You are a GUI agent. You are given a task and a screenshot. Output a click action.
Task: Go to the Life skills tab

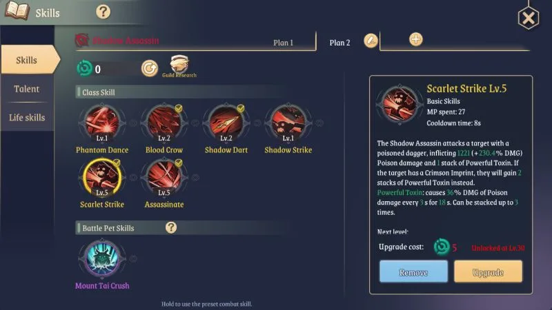click(x=27, y=117)
